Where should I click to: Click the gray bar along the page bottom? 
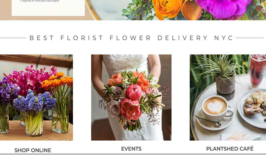[133, 154]
